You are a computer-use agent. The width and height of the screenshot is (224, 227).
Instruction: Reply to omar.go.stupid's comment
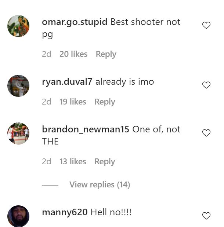[106, 54]
